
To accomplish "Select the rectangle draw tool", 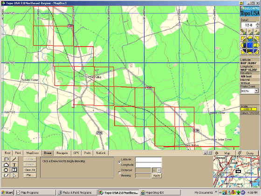I will [6, 159].
